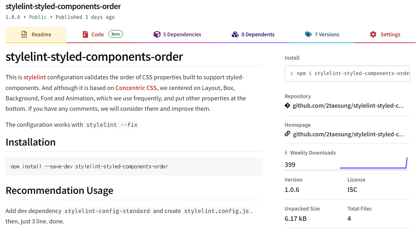Click the git icon beside Repository link
The height and width of the screenshot is (231, 417).
(x=287, y=106)
